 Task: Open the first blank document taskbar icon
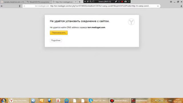click(x=75, y=100)
